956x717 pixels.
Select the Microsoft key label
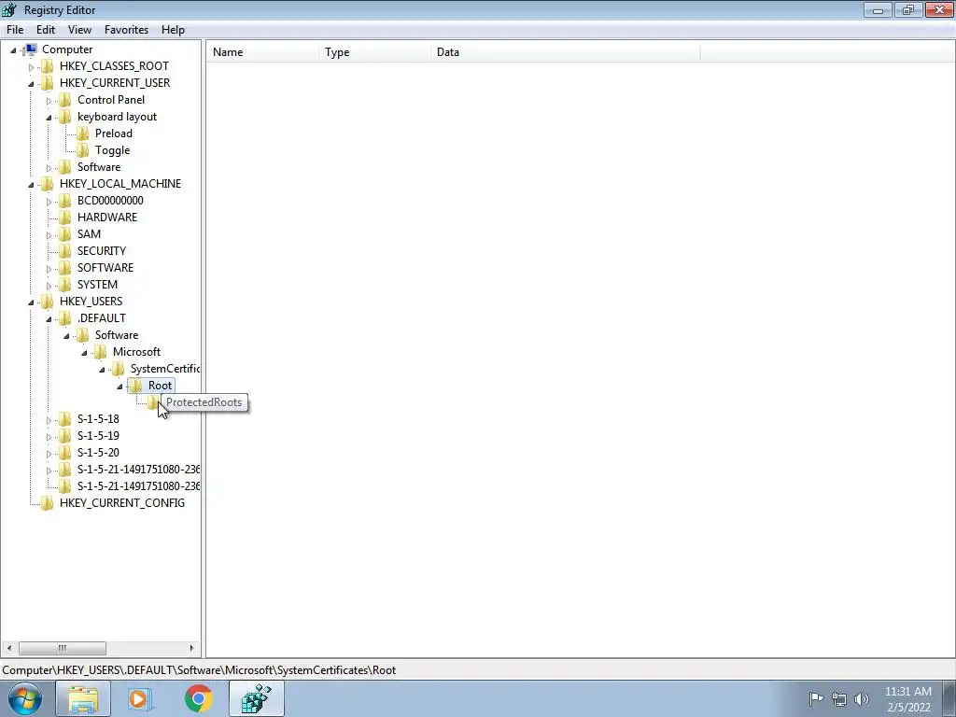point(136,352)
